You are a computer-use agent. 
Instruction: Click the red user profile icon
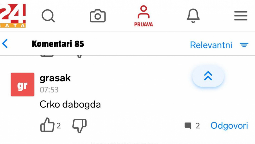point(144,12)
